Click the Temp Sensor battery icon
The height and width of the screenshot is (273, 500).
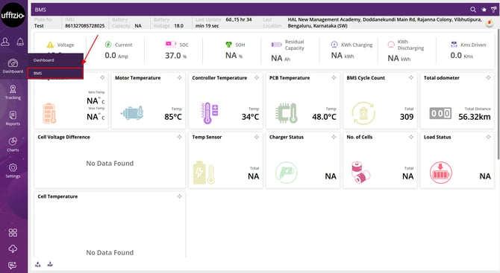(x=204, y=173)
